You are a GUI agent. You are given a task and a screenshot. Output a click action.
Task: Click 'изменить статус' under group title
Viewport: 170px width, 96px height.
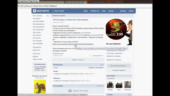click(x=58, y=22)
